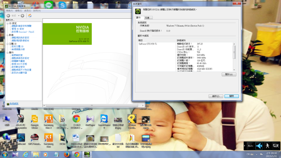Open the Battle.net desktop shortcut

click(21, 139)
